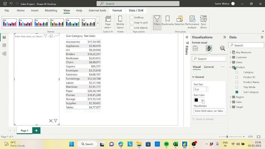265x149 pixels.
Task: Switch to Modeling ribbon tab
Action: 51,10
